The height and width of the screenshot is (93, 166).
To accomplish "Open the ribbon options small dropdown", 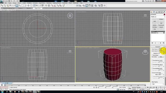I will click(x=45, y=8).
